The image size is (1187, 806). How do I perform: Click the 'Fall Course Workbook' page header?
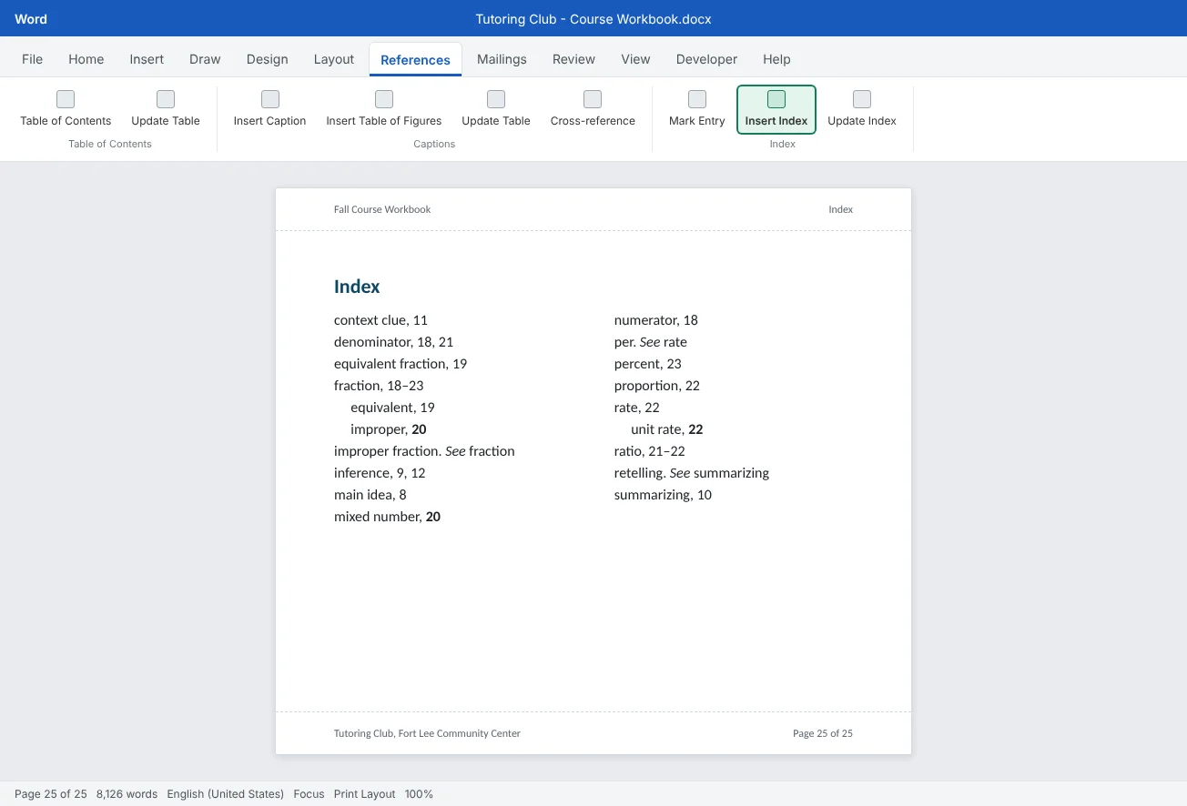click(382, 209)
